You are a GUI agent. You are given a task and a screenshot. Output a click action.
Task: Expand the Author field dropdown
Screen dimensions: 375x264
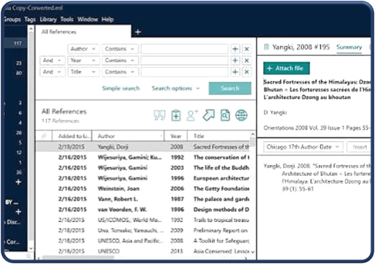click(84, 49)
